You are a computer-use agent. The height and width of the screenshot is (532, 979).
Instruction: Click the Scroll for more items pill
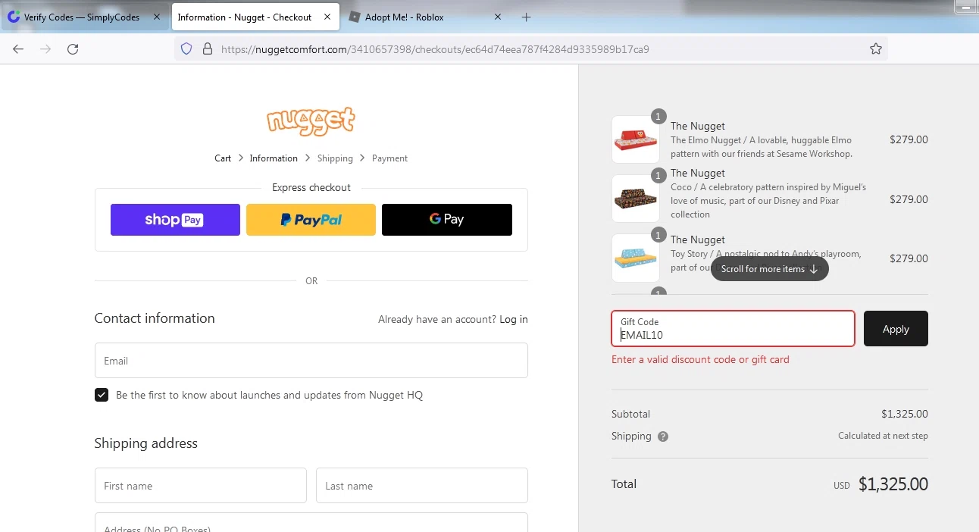[x=770, y=269]
